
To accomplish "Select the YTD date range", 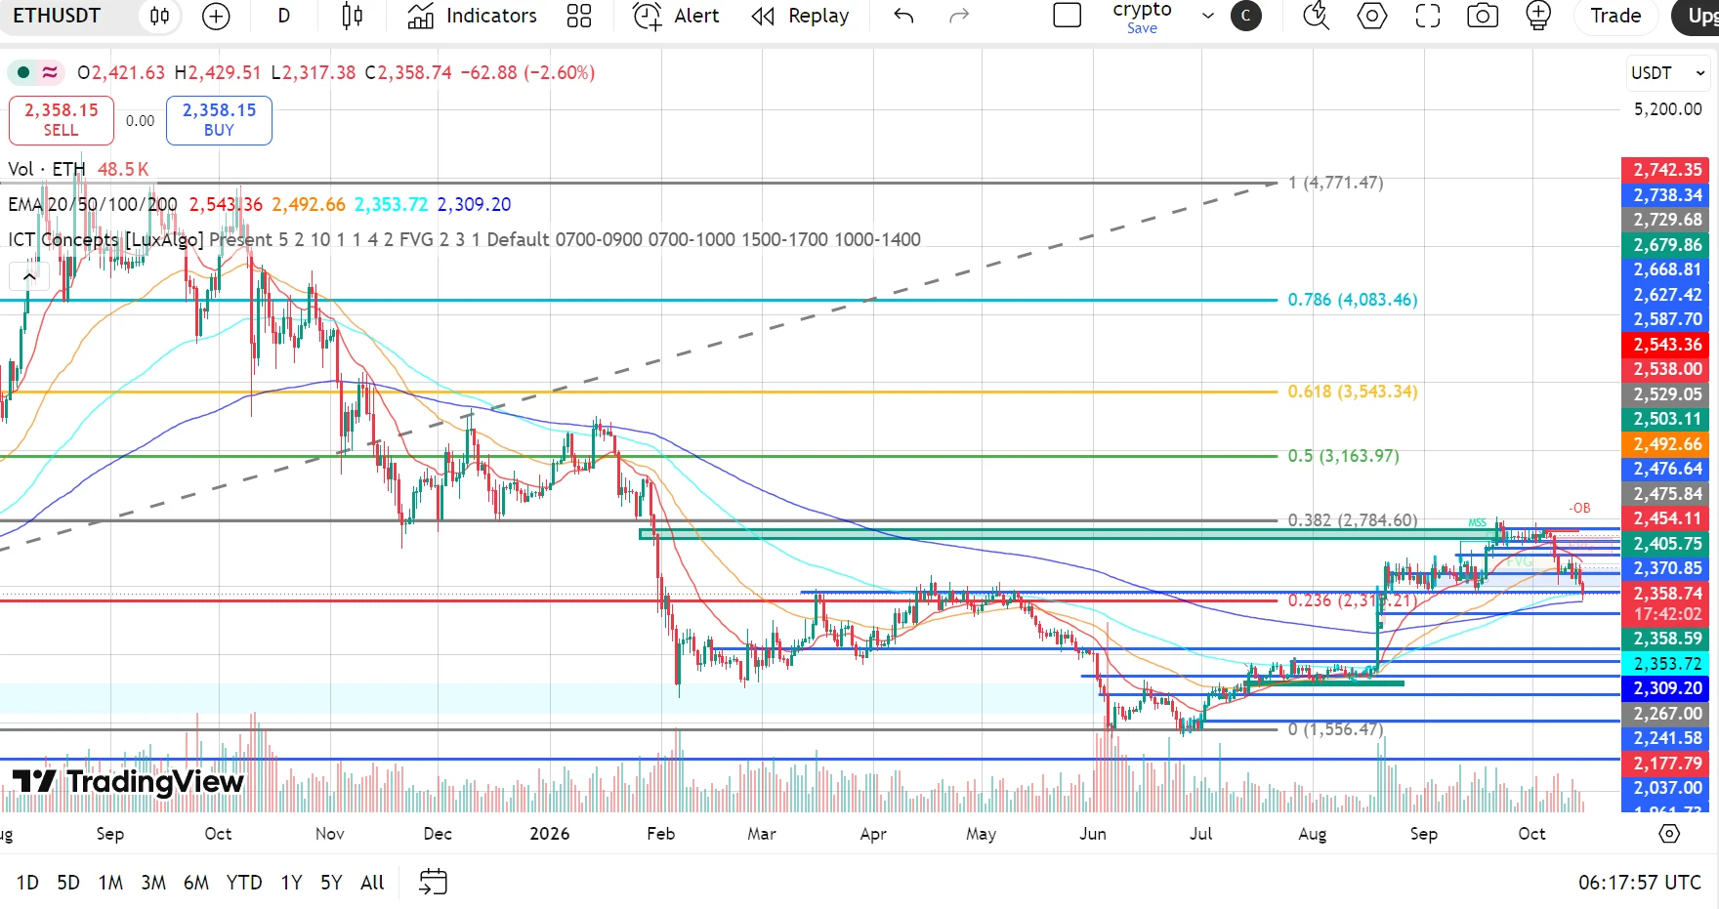I will (x=244, y=883).
